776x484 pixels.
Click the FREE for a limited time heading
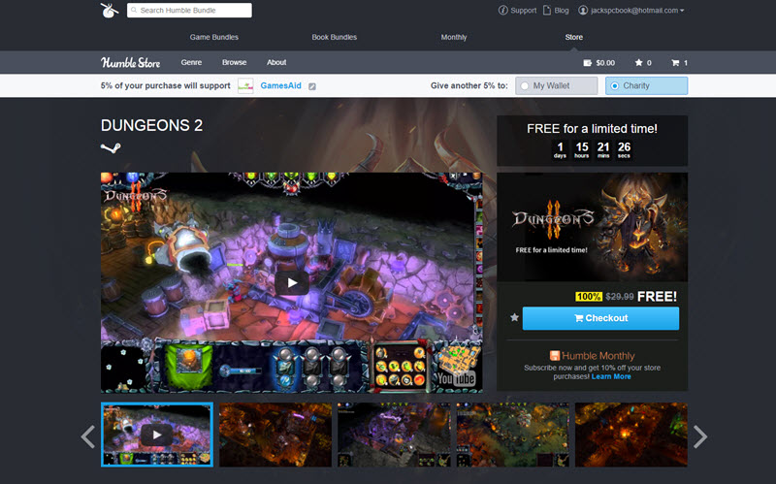point(592,129)
